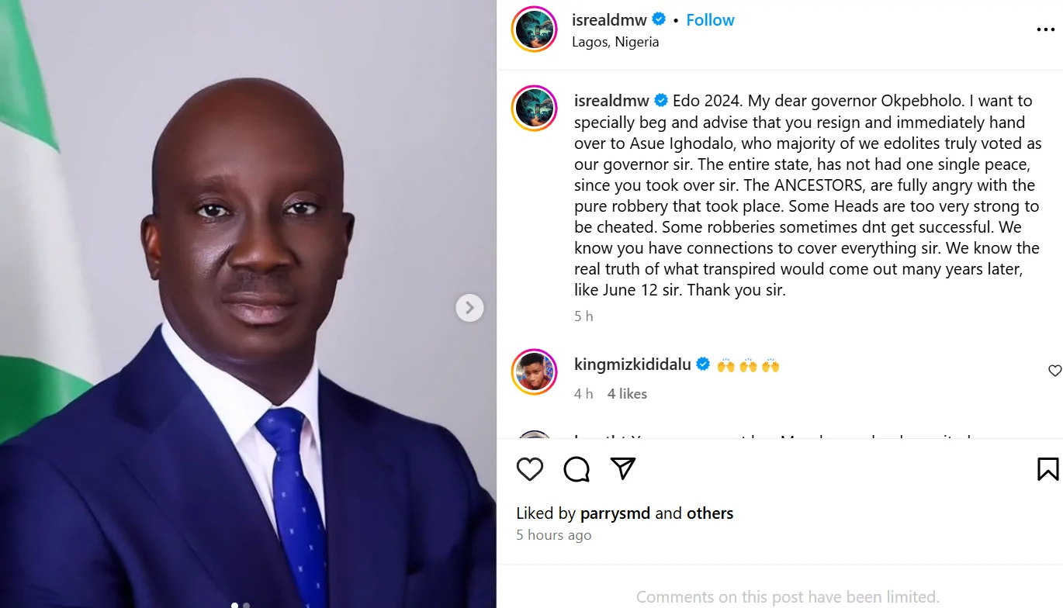Like the post with the heart icon
1063x608 pixels.
pyautogui.click(x=530, y=469)
